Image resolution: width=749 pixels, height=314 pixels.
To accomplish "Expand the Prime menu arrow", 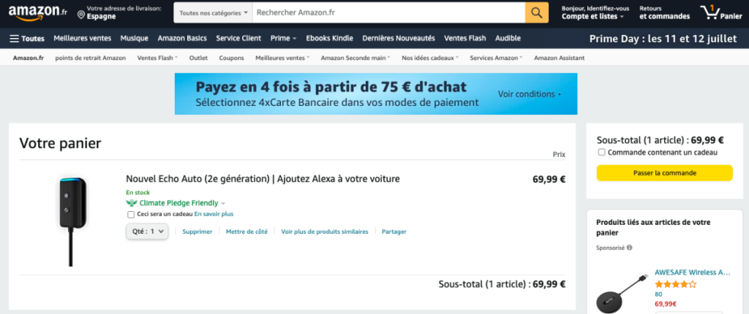I will (295, 39).
